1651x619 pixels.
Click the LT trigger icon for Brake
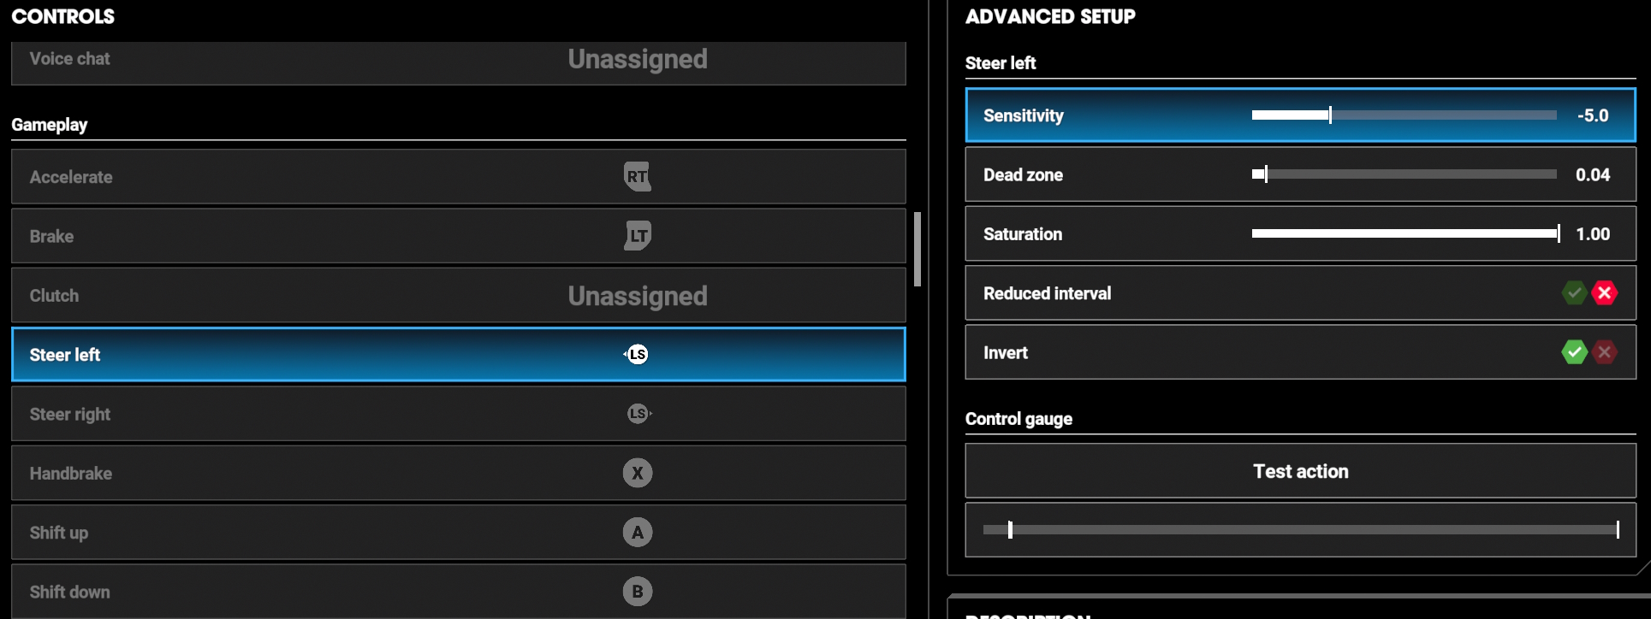click(638, 236)
